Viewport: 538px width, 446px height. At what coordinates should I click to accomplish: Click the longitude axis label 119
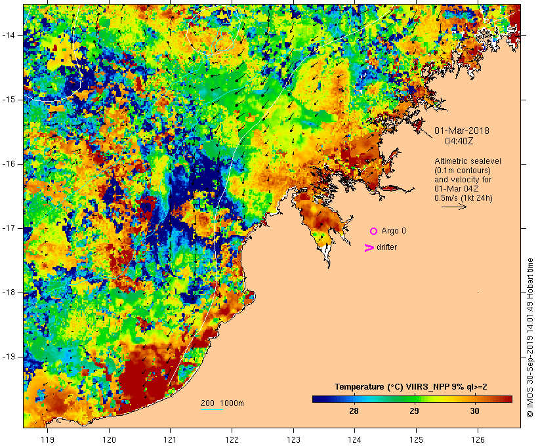click(47, 440)
